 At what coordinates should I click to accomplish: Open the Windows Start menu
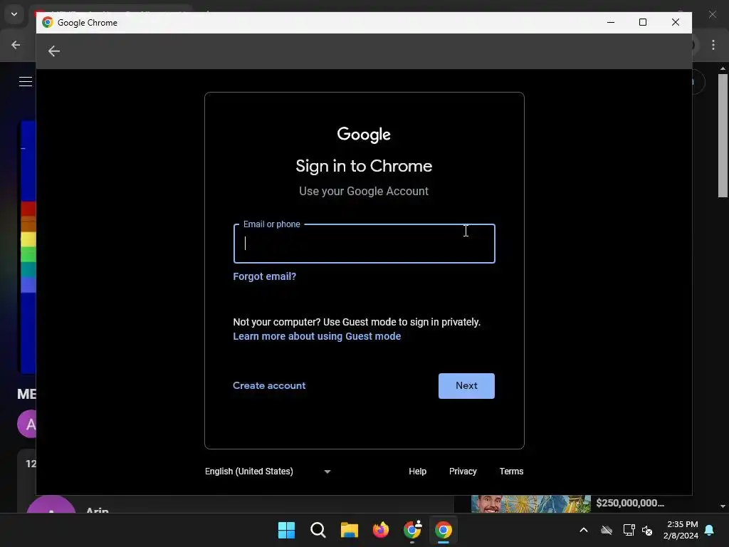(x=286, y=530)
